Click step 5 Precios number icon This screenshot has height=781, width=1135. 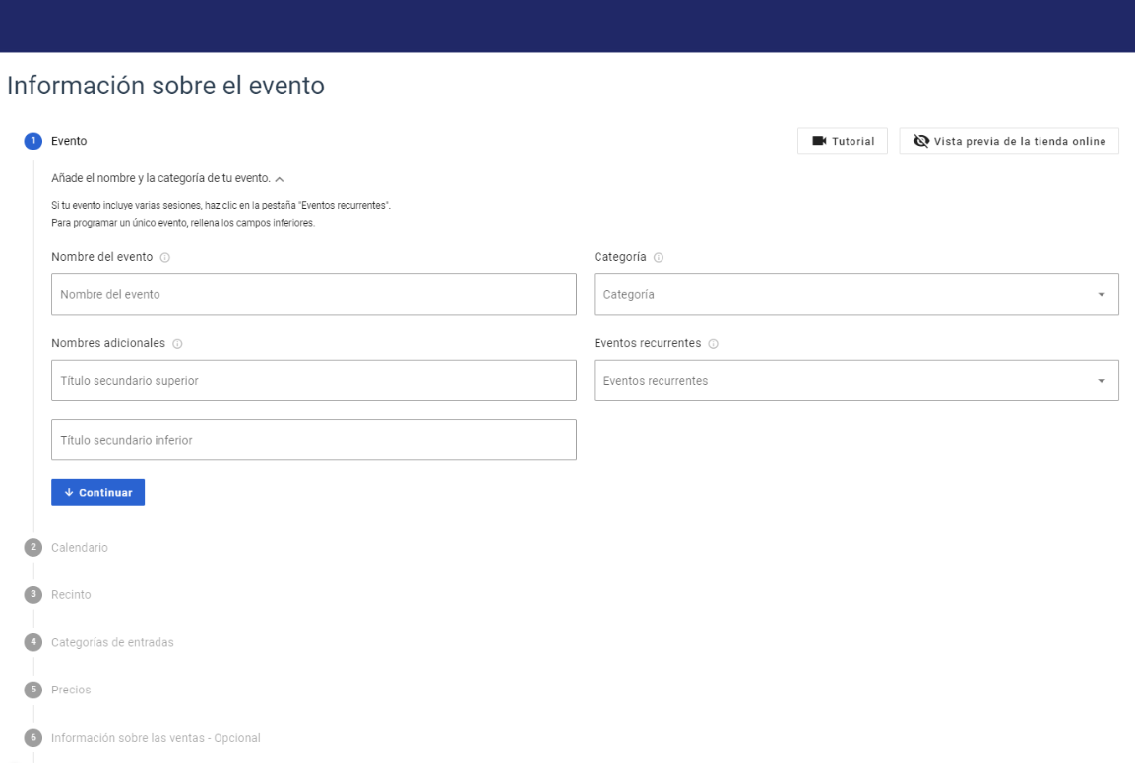click(33, 690)
